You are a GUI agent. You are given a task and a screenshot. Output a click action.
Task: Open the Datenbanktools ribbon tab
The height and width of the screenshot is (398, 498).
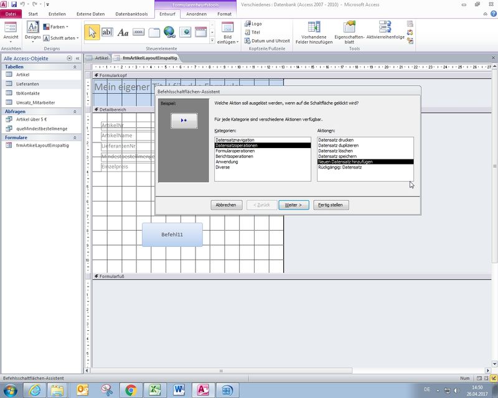click(131, 14)
